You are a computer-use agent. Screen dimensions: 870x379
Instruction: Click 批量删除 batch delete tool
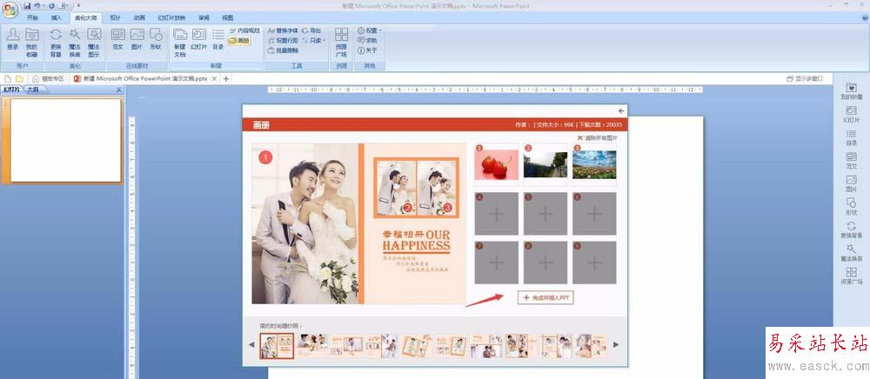click(283, 50)
